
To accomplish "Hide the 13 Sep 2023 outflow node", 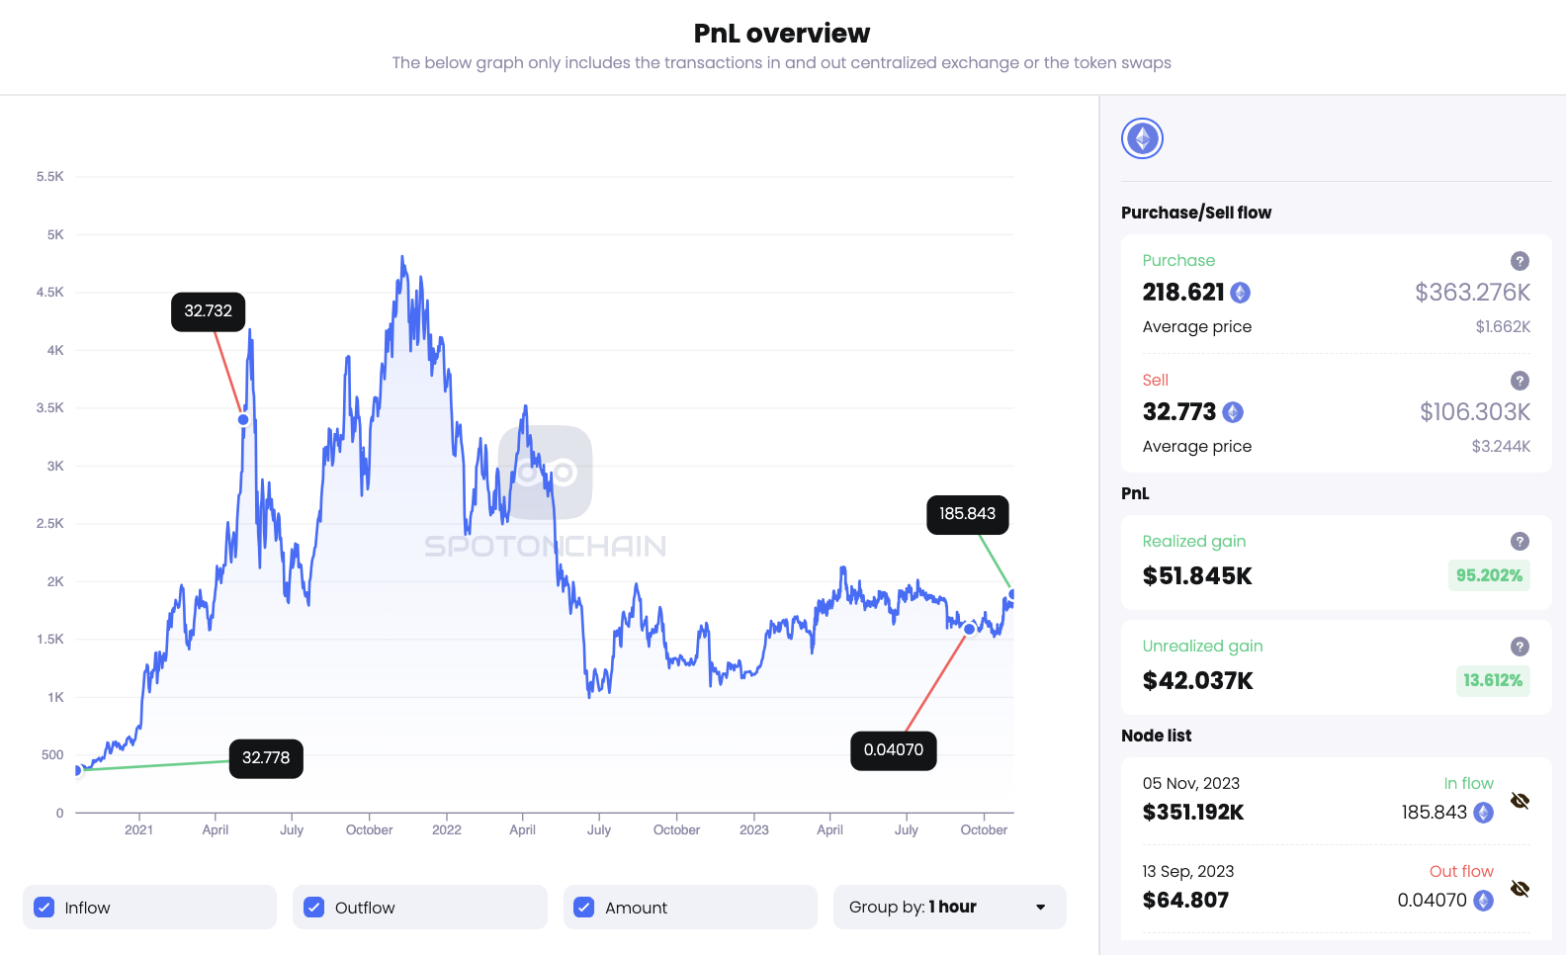I will point(1518,889).
